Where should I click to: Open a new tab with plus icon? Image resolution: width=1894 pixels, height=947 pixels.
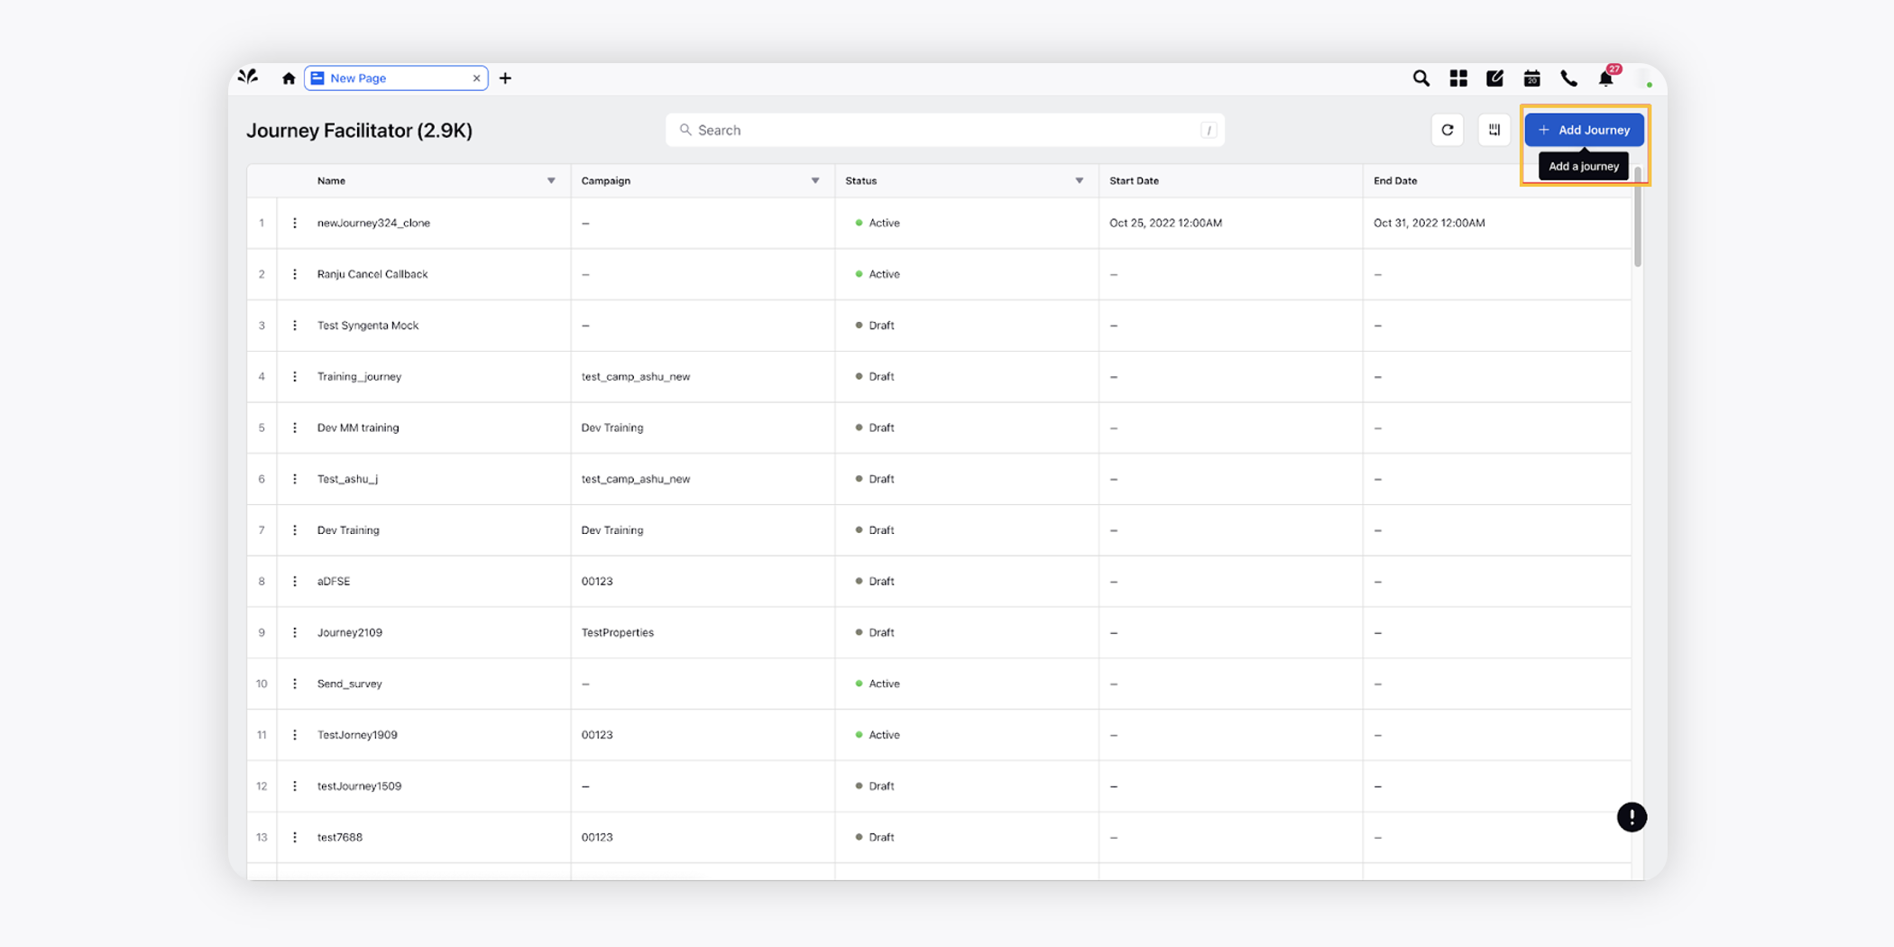[x=505, y=78]
